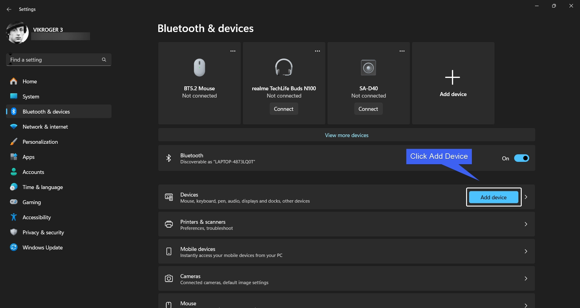The width and height of the screenshot is (580, 308).
Task: Expand the Devices row chevron
Action: click(x=526, y=197)
